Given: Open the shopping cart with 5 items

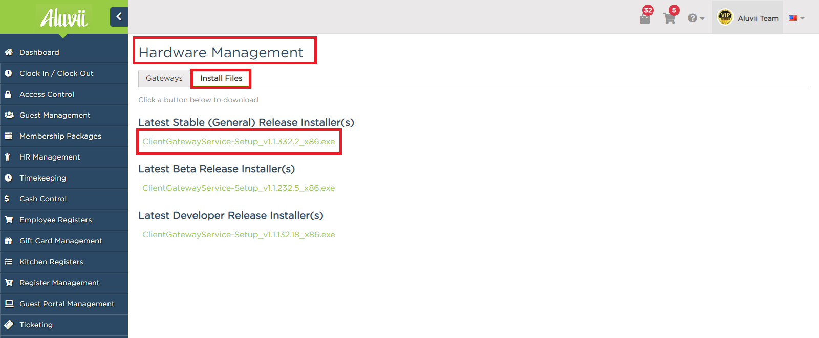Looking at the screenshot, I should (669, 18).
